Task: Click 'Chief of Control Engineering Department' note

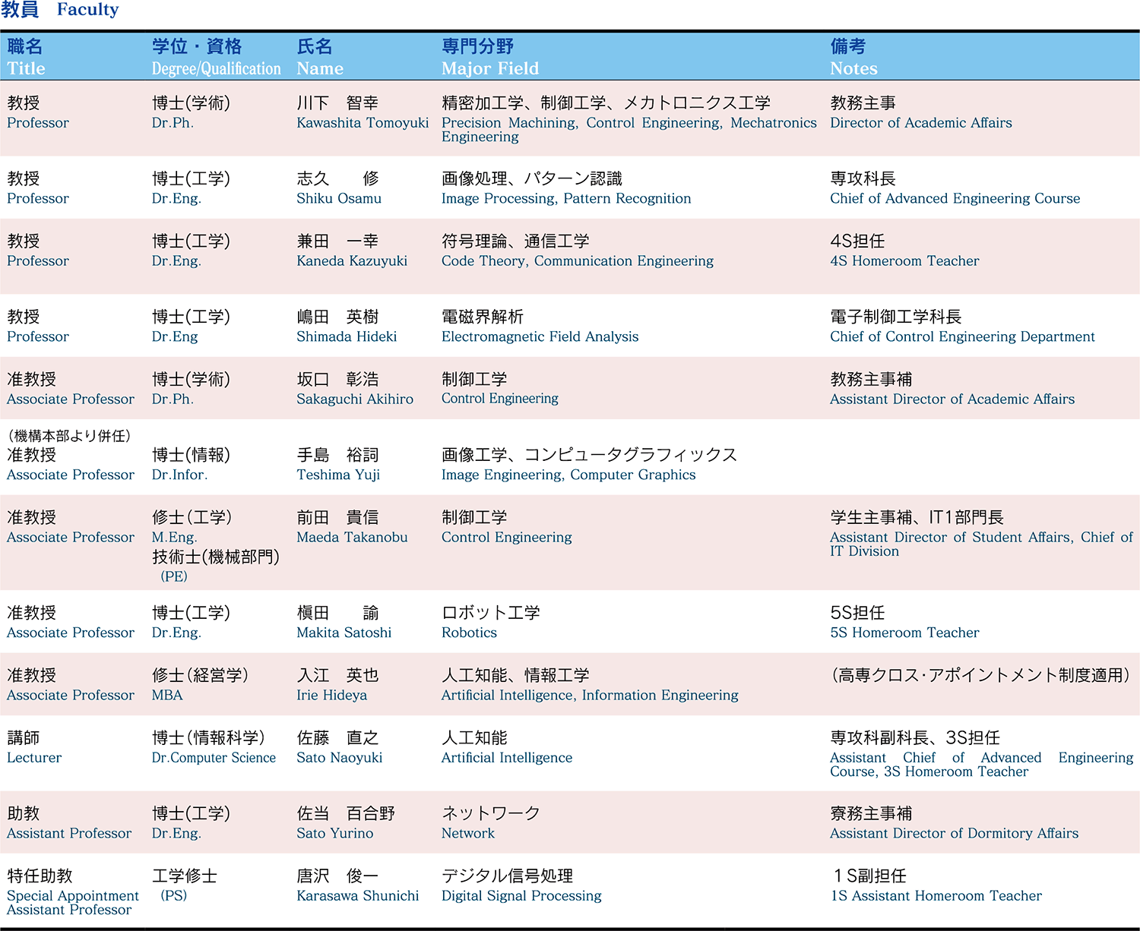Action: 962,337
